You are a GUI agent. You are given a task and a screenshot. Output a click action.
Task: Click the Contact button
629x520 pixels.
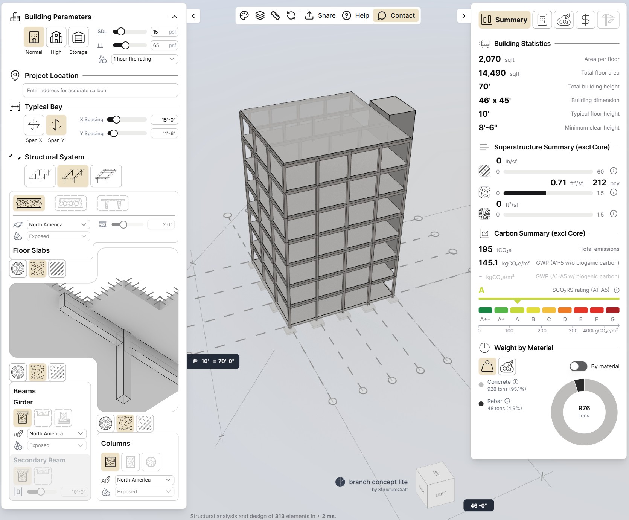click(x=396, y=15)
